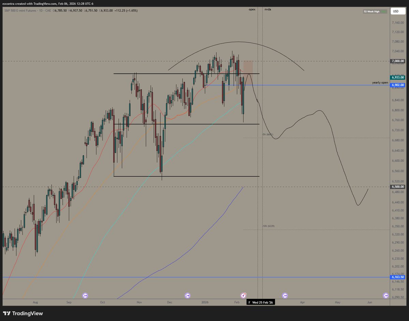Click the Dec label on the time axis
409x321 pixels.
point(170,302)
